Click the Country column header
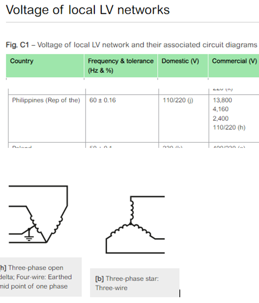Image resolution: width=259 pixels, height=303 pixels. (x=22, y=61)
